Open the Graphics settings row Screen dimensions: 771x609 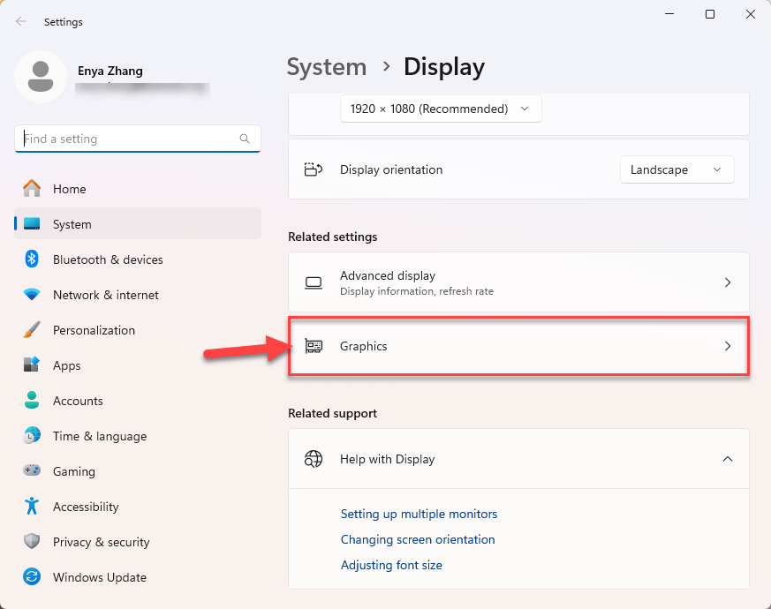(518, 346)
